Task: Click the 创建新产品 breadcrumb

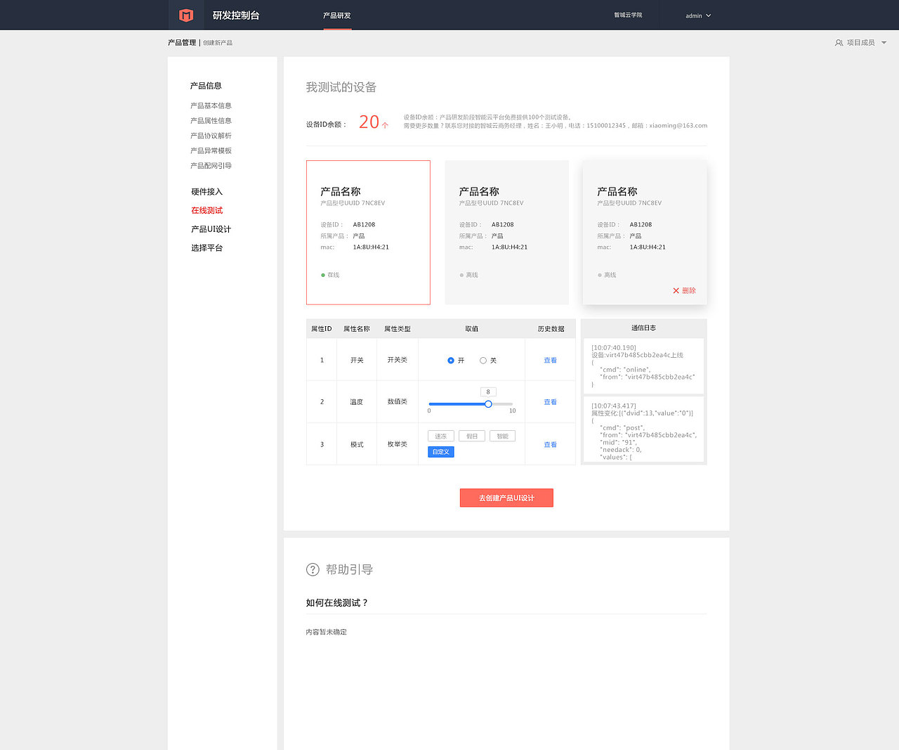Action: coord(218,43)
